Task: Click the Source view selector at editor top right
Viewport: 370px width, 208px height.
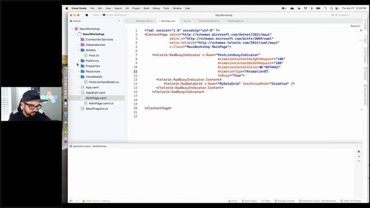Action: point(356,26)
